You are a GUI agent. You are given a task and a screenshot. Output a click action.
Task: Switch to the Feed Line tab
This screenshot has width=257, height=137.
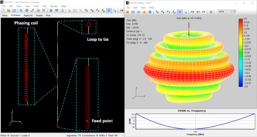click(x=28, y=15)
